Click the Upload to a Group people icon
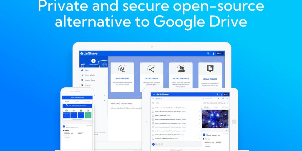Image resolution: width=302 pixels, height=151 pixels. [181, 69]
